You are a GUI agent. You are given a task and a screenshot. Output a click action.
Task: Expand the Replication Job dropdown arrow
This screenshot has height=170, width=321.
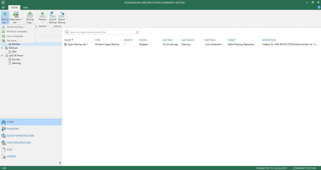[x=17, y=22]
